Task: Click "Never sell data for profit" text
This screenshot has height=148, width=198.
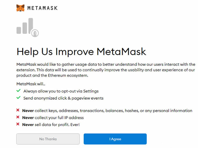Action: (51, 124)
